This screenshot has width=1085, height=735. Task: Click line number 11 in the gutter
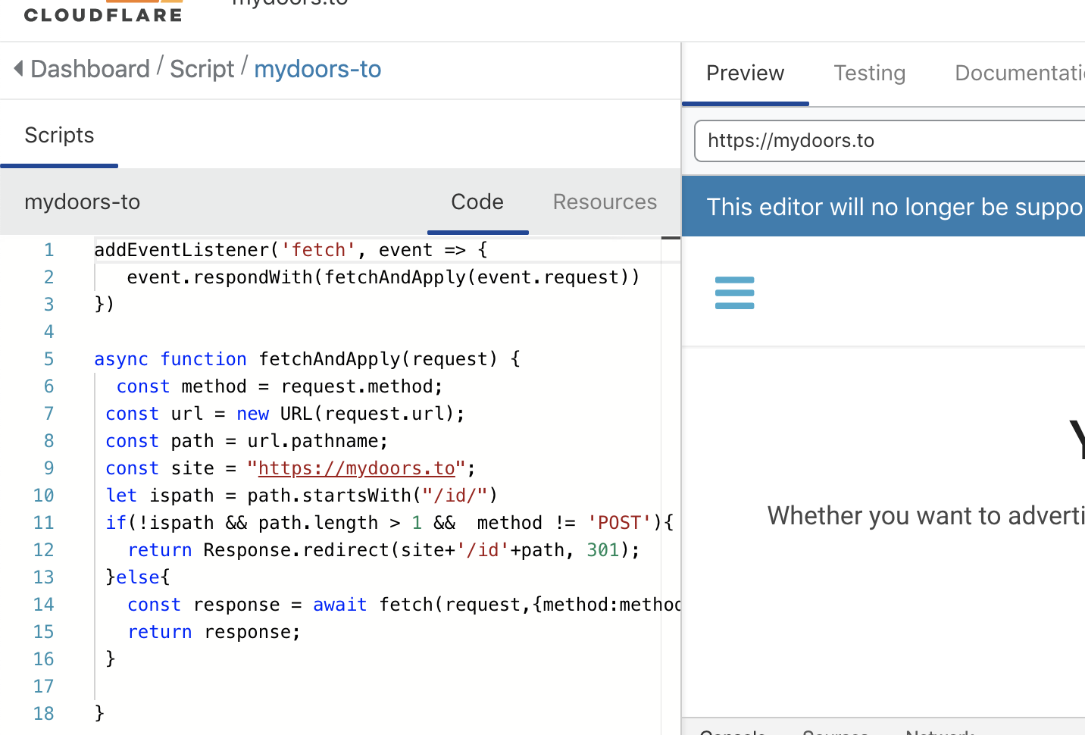click(43, 523)
